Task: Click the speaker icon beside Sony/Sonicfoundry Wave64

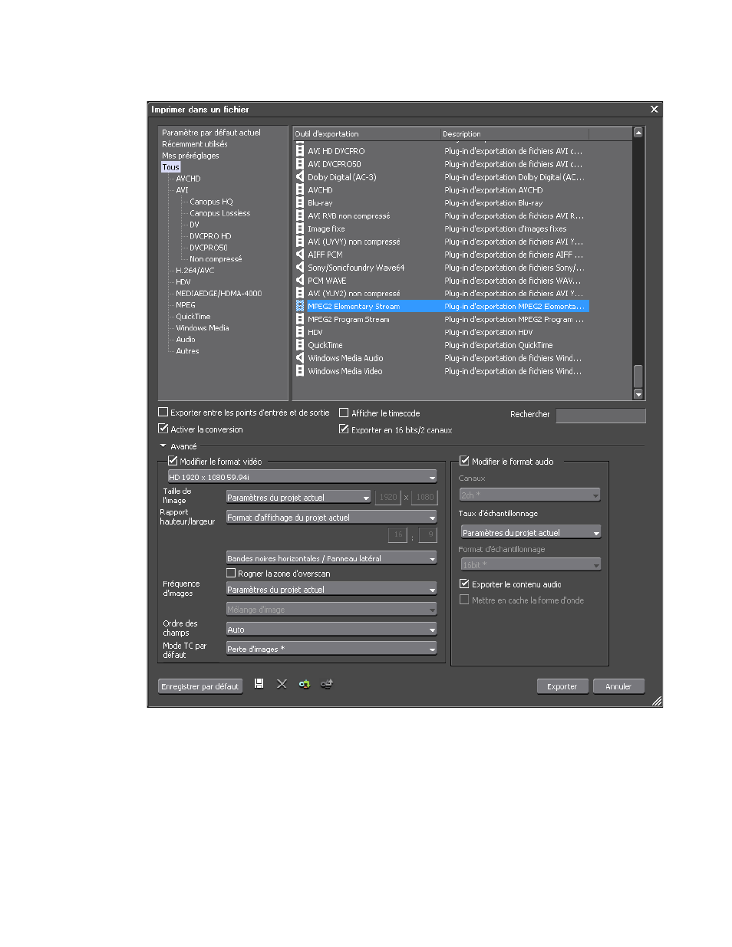Action: 300,268
